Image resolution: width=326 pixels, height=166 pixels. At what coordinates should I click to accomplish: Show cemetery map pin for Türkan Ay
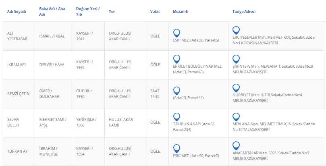pyautogui.click(x=176, y=148)
